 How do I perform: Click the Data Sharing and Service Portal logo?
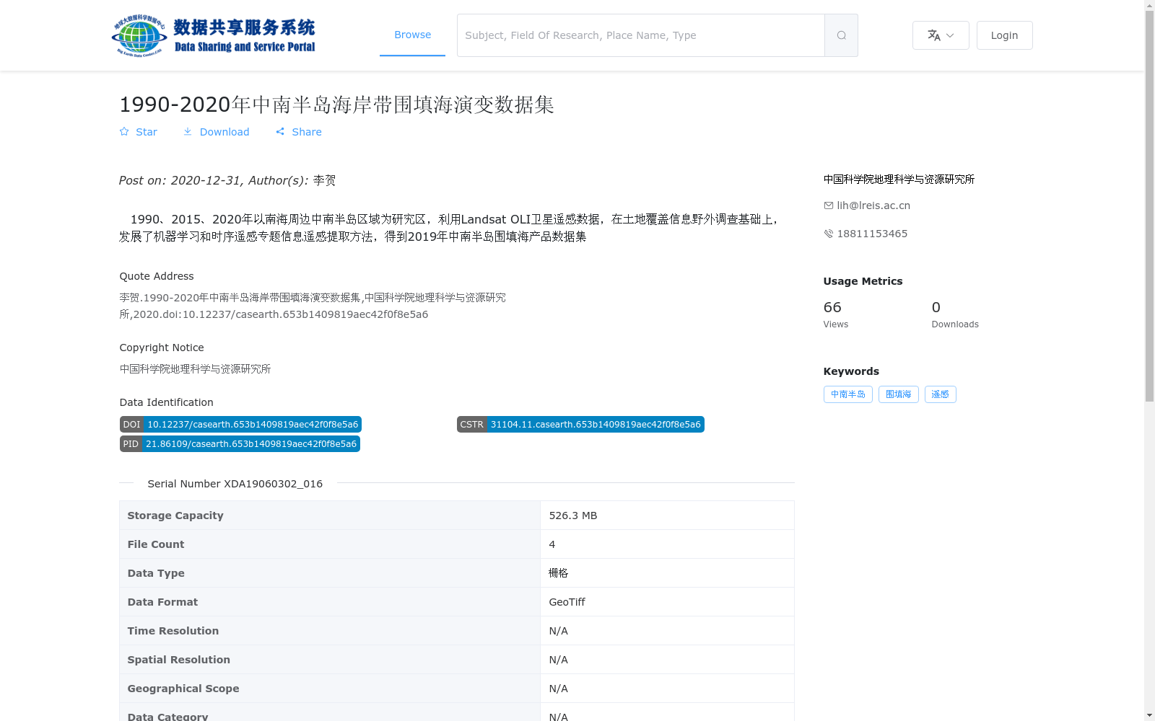pyautogui.click(x=214, y=35)
